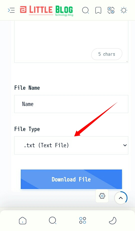Click the File Type label
The image size is (135, 231).
click(27, 129)
